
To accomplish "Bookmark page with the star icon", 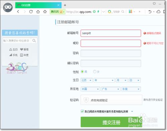I will (x=45, y=12).
